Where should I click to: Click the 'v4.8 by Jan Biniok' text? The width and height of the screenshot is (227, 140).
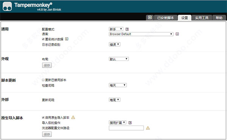pyautogui.click(x=49, y=10)
